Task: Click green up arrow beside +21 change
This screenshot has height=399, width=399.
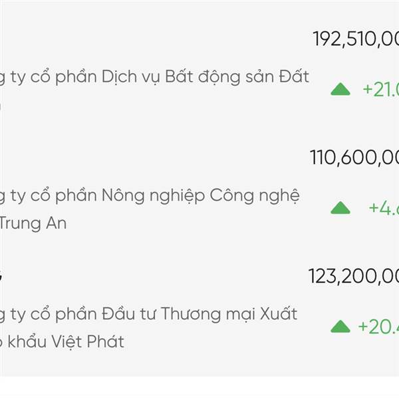Action: (340, 89)
